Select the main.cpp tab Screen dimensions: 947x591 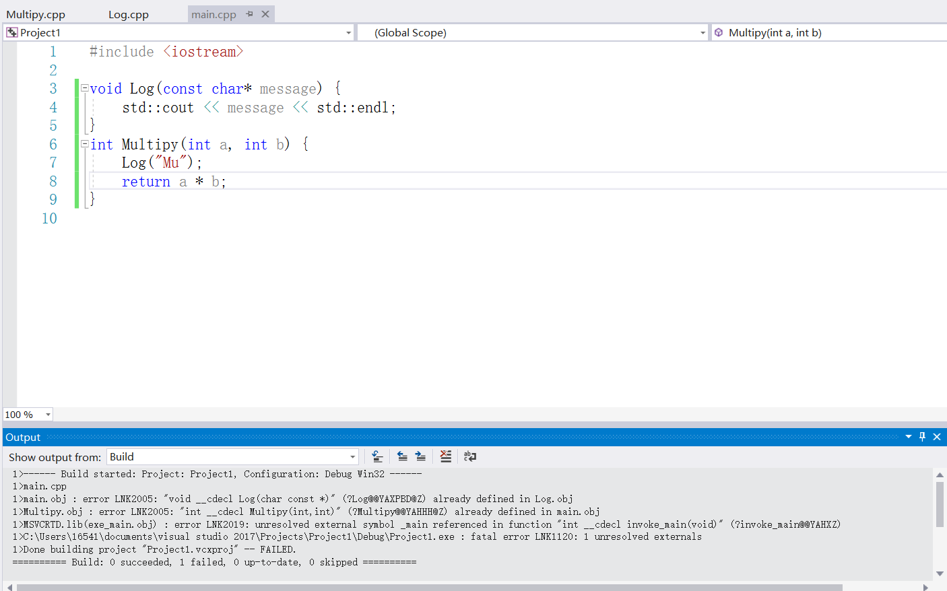214,14
